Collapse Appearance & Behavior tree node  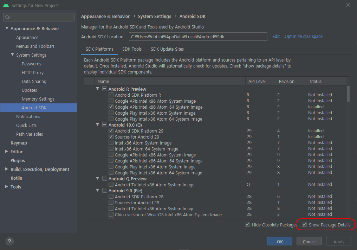(7, 28)
